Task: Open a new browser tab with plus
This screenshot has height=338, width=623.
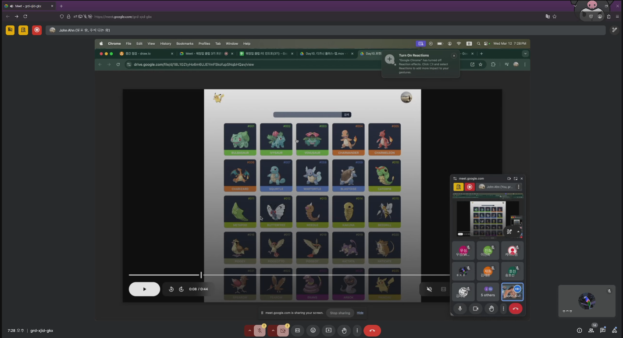Action: (x=61, y=6)
